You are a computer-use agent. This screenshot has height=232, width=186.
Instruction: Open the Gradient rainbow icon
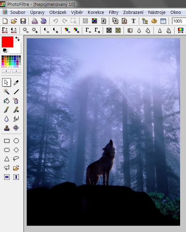pos(180,30)
